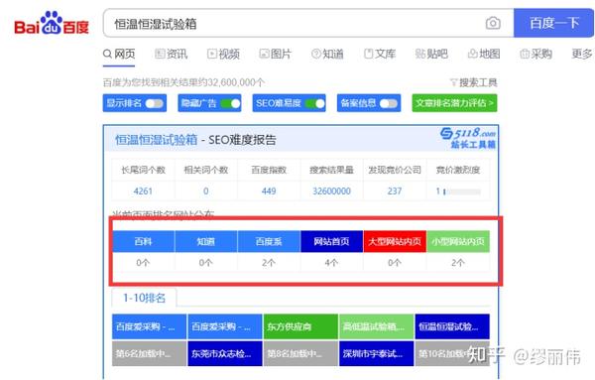This screenshot has width=595, height=380.
Task: Select the 文库 tab
Action: pyautogui.click(x=380, y=54)
